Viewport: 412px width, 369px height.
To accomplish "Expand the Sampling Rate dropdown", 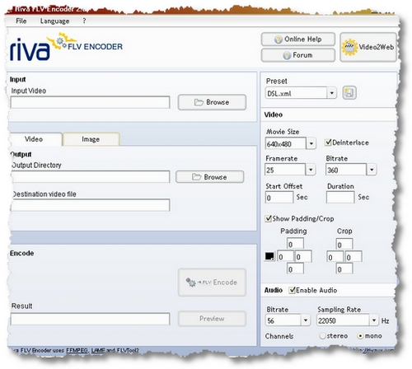I will point(374,320).
